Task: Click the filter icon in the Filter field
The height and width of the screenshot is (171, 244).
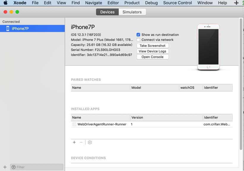Action: click(x=14, y=167)
